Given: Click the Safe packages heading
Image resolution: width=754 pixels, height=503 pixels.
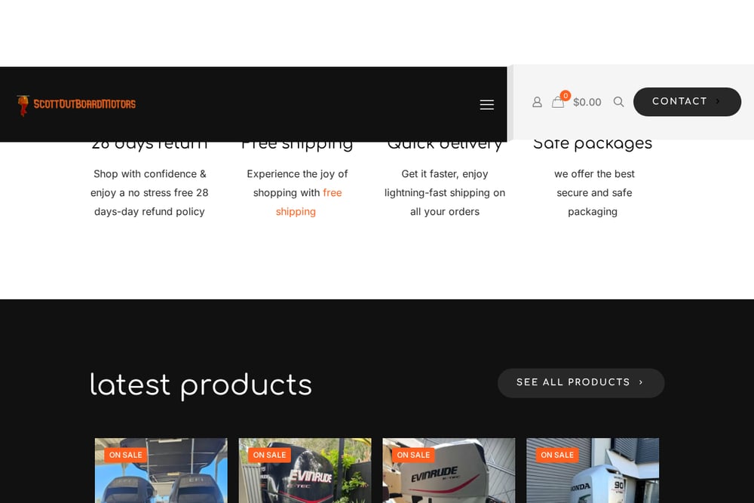Looking at the screenshot, I should coord(593,143).
